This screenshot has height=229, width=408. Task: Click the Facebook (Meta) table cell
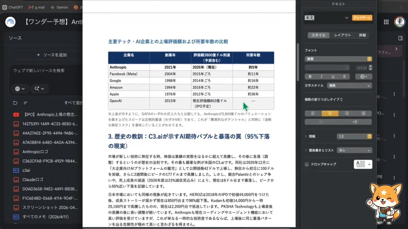tap(129, 74)
